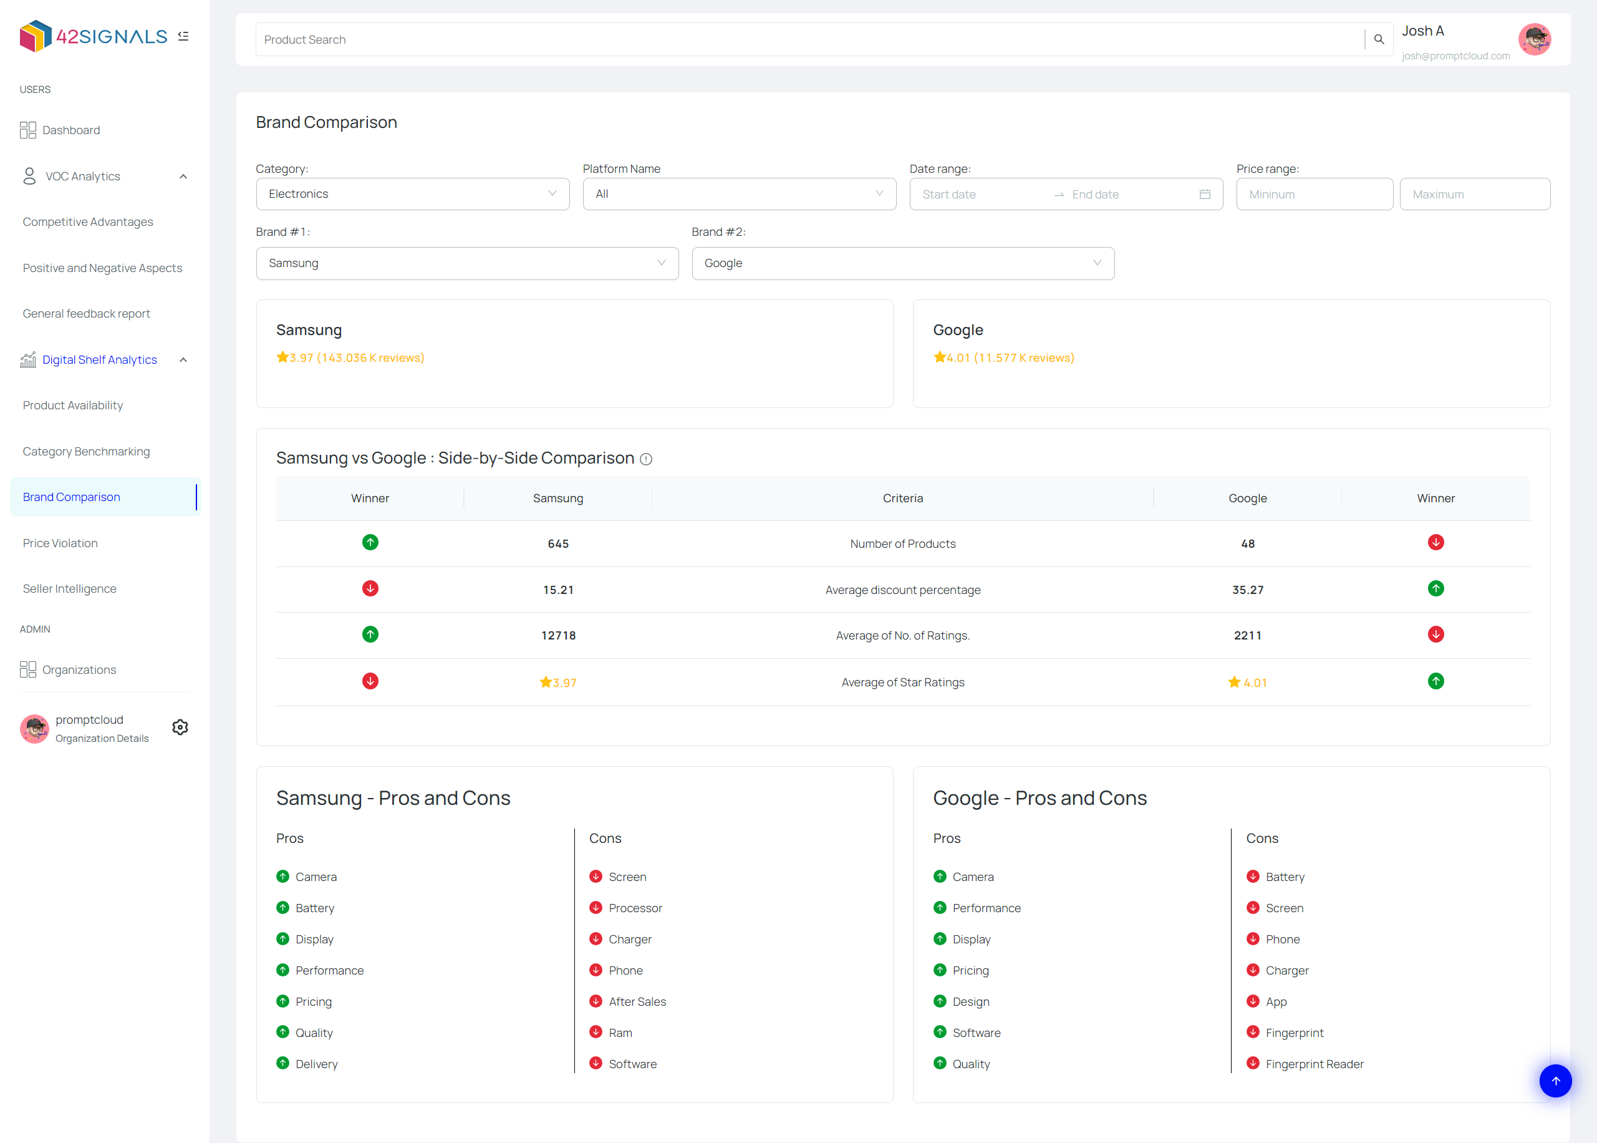Click the Product Search field
Screen dimensions: 1597x1143
(809, 39)
